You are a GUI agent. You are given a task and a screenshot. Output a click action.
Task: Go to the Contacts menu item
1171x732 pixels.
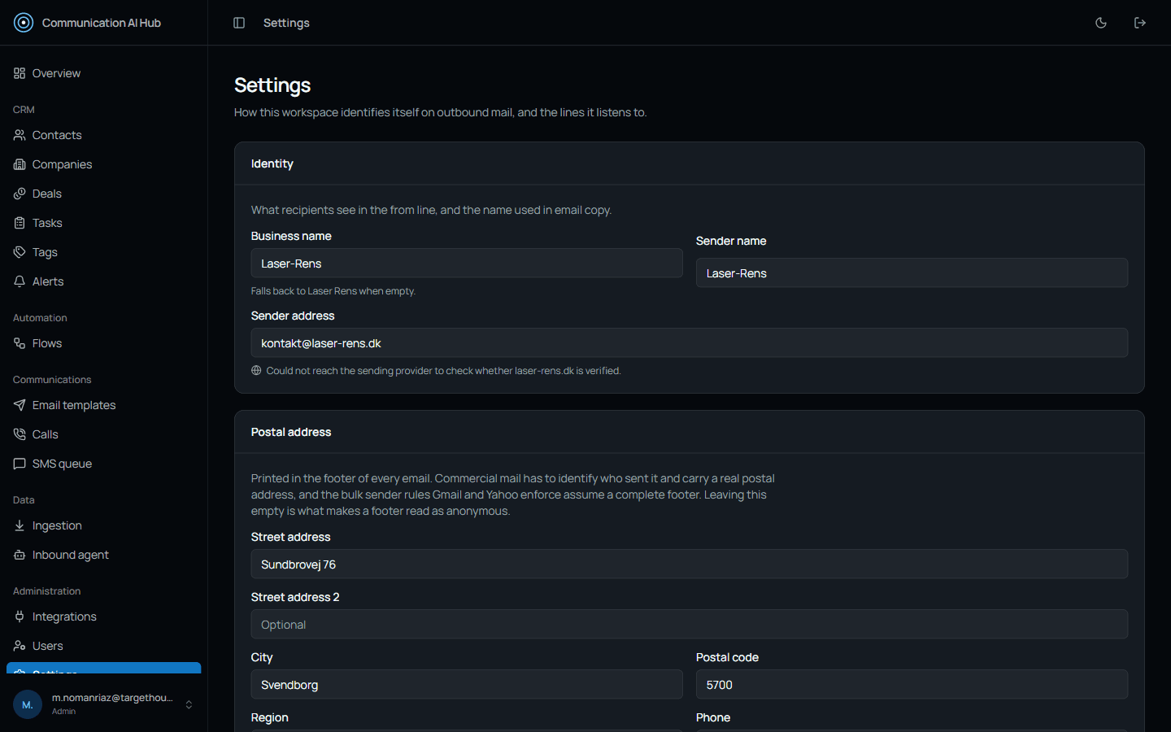click(104, 135)
